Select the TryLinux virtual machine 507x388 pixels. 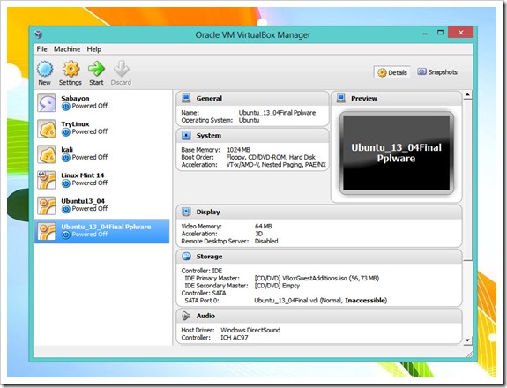tap(102, 129)
